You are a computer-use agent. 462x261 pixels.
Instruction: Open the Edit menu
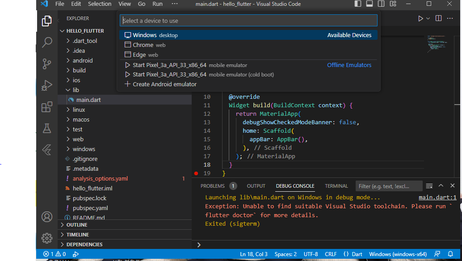click(x=76, y=4)
